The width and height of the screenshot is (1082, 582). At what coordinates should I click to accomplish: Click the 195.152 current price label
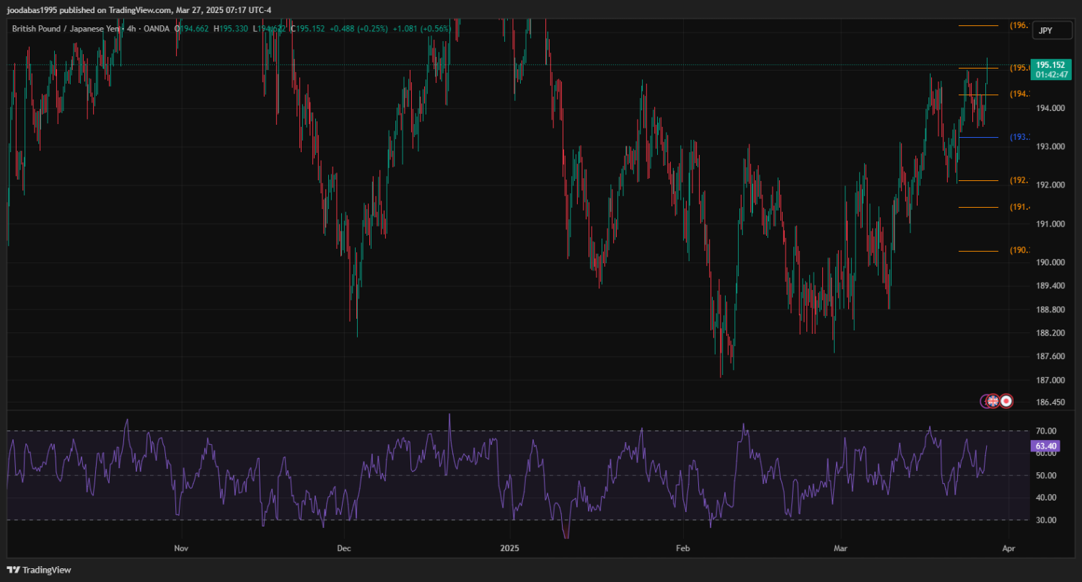coord(1050,65)
